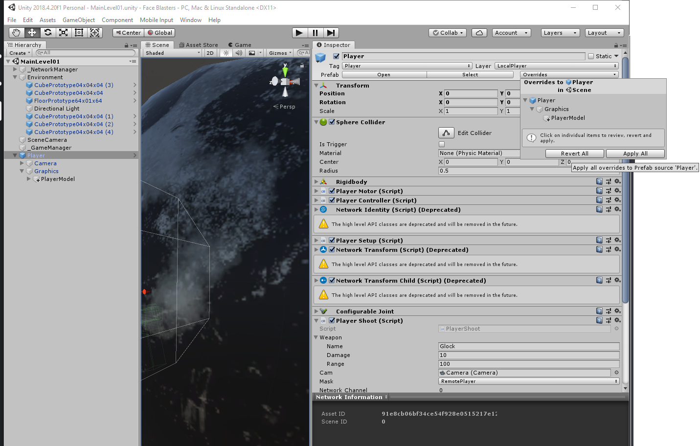The height and width of the screenshot is (446, 700).
Task: Open the GameObject menu
Action: coord(79,20)
